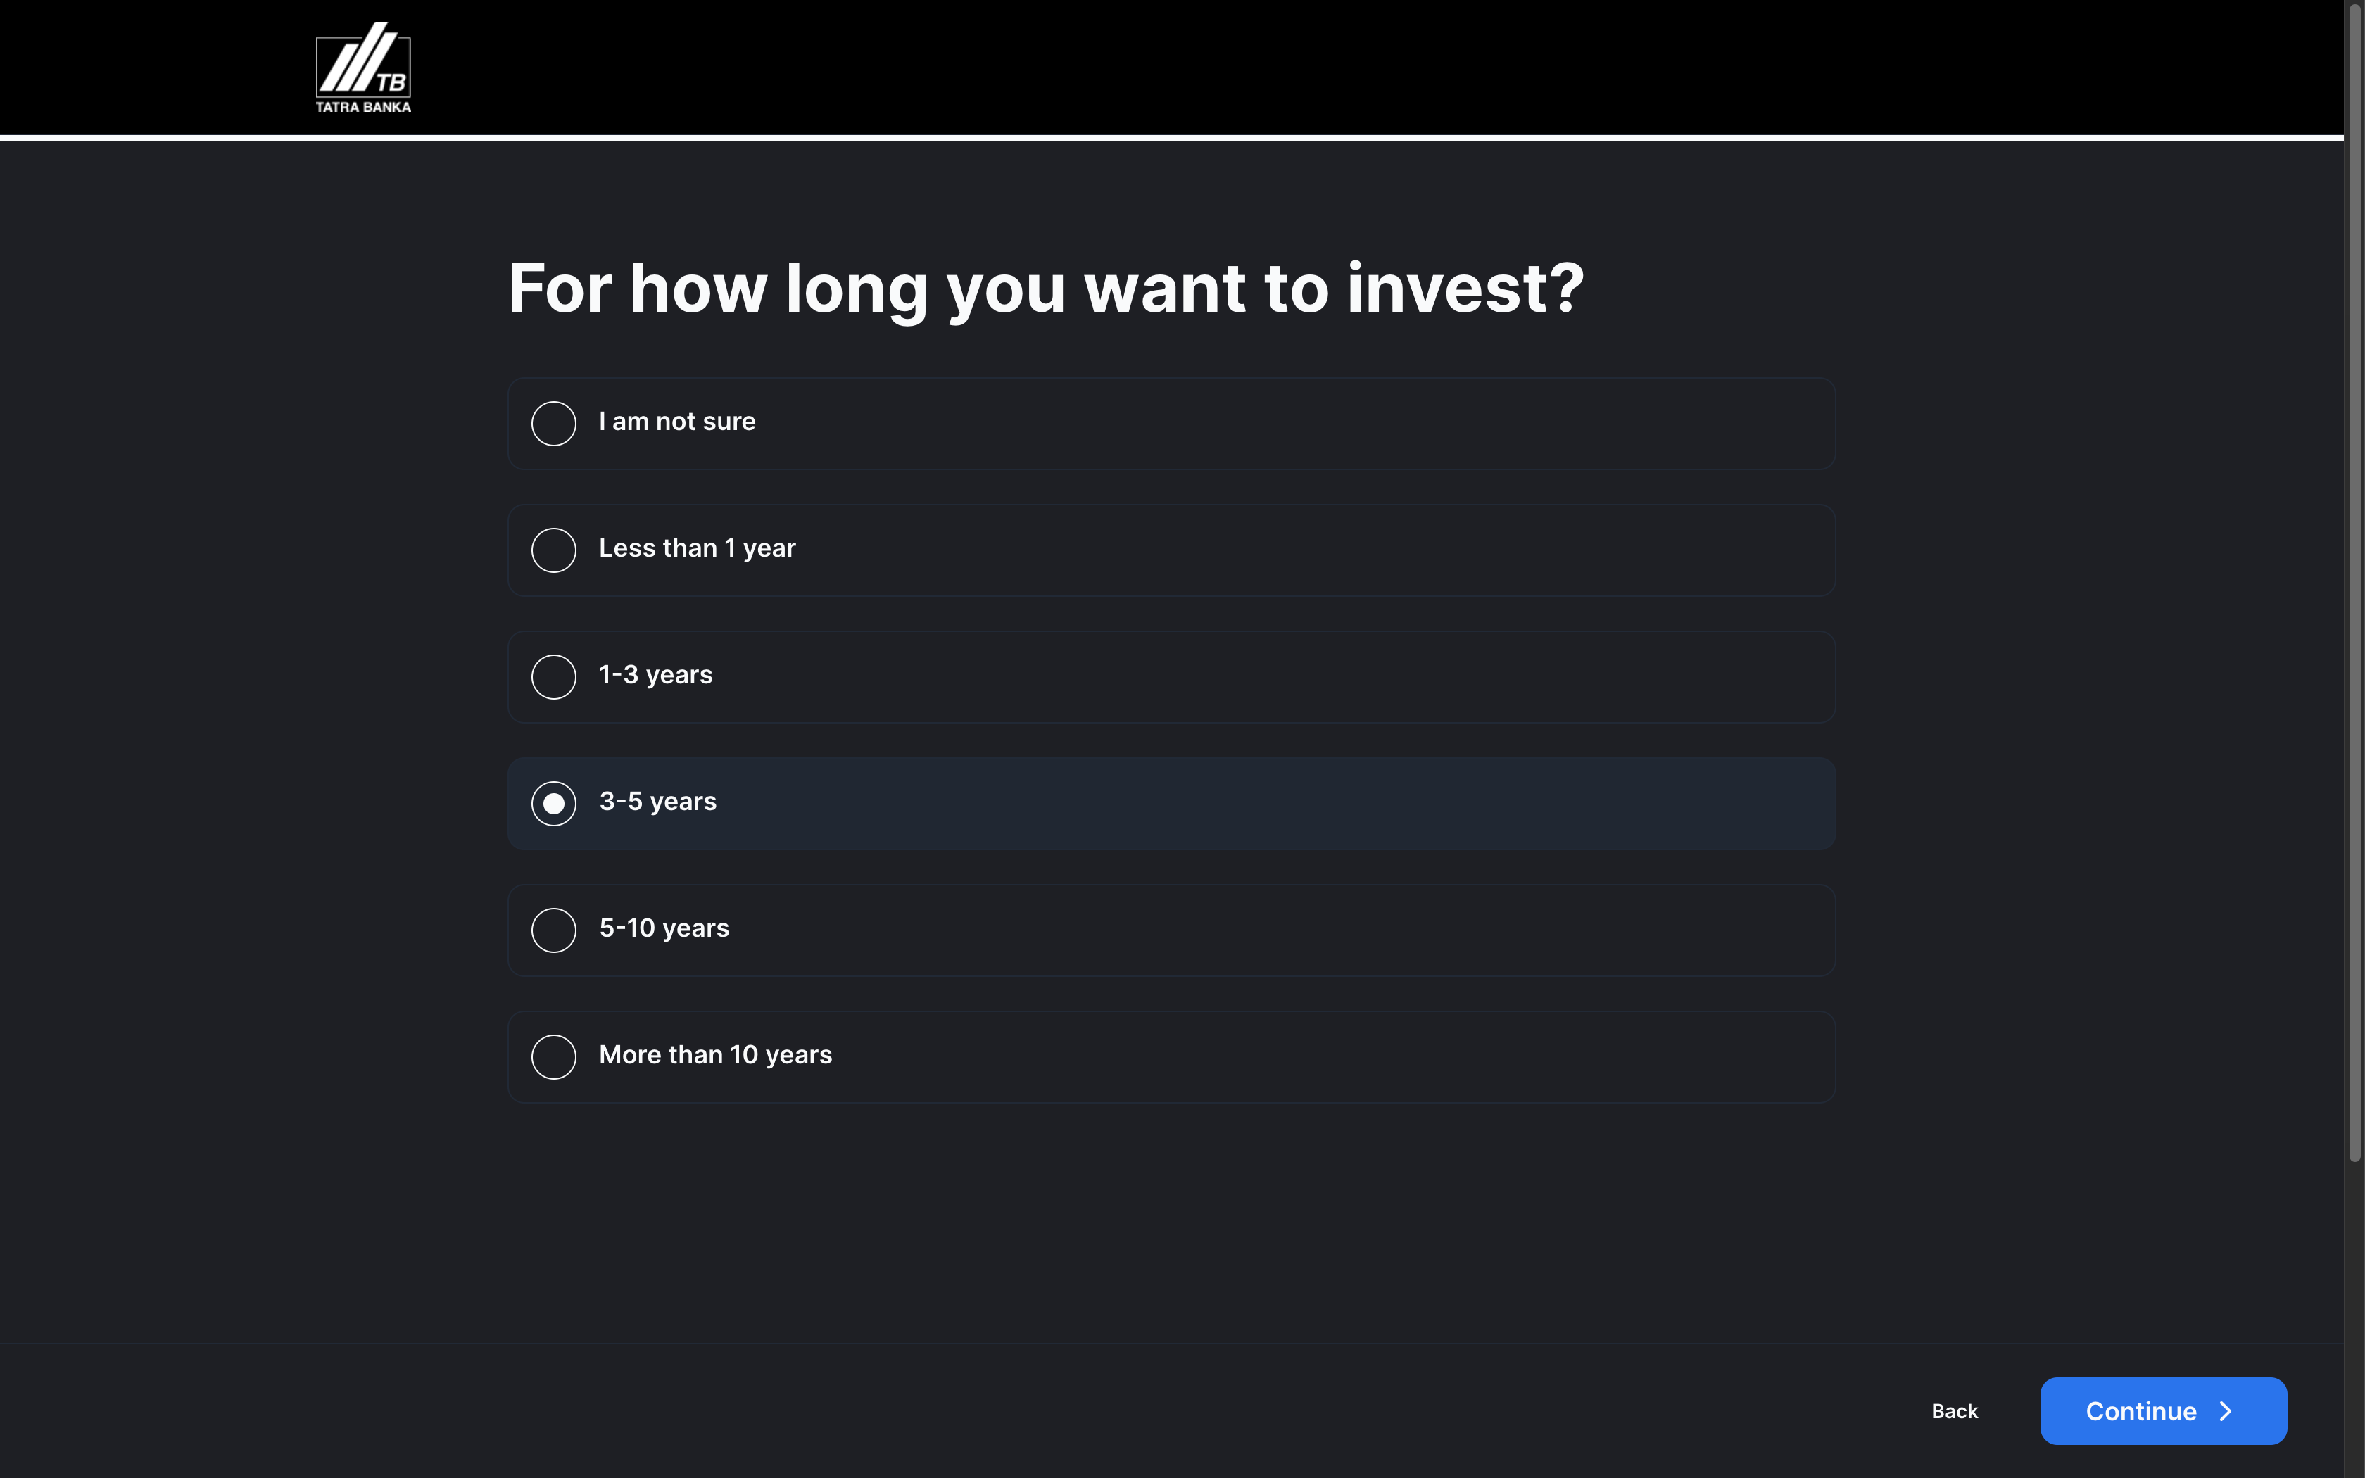This screenshot has height=1478, width=2365.
Task: Click the highlighted 3-5 years card background
Action: (x=1171, y=804)
